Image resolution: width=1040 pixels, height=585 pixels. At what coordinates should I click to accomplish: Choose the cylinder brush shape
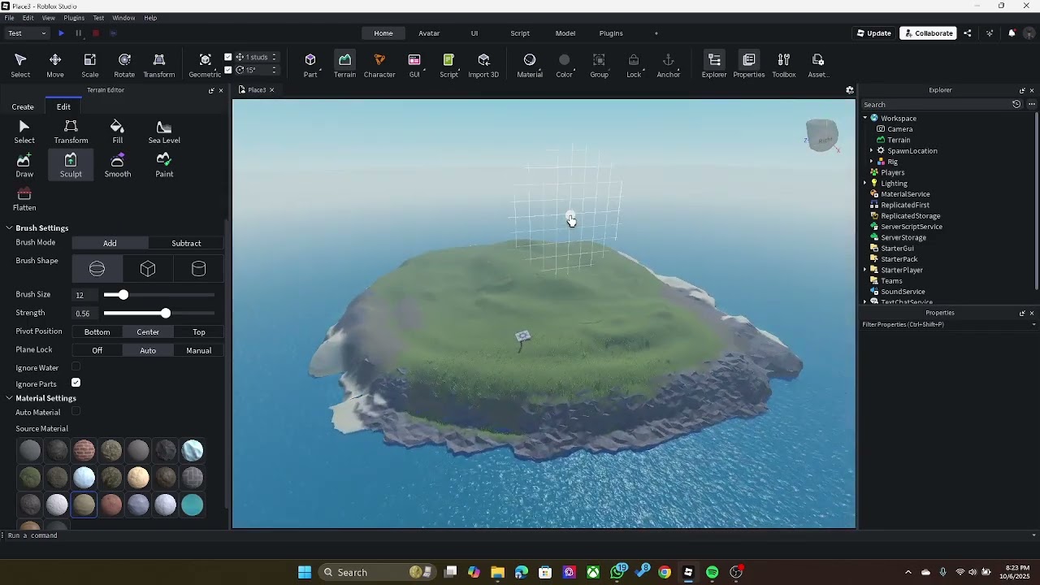pos(199,269)
